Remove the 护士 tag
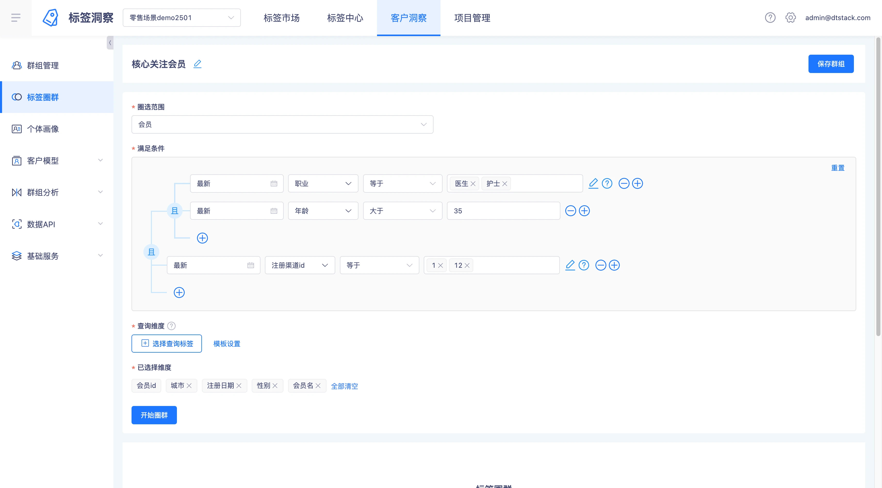The height and width of the screenshot is (488, 882). coord(505,184)
